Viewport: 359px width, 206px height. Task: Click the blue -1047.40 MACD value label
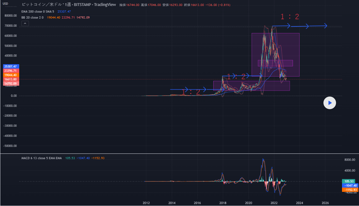point(350,186)
